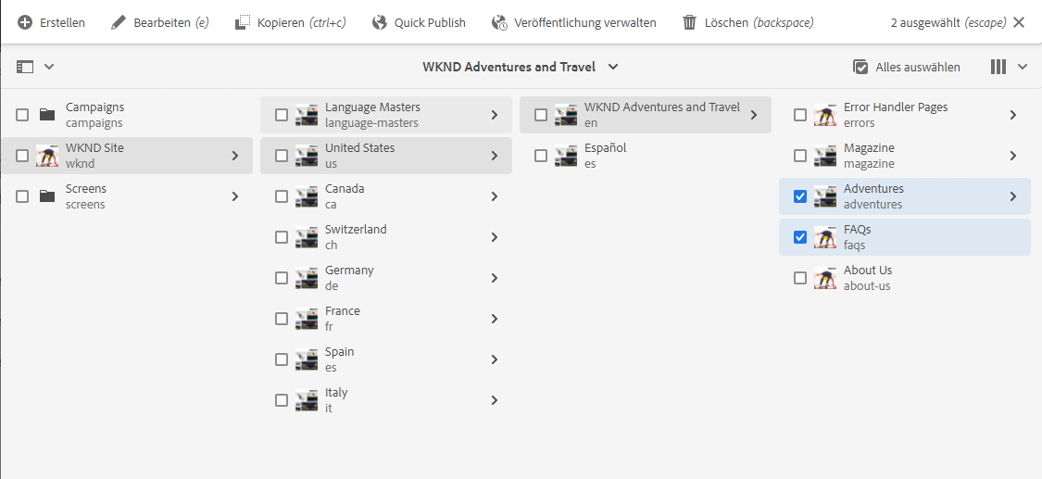Image resolution: width=1042 pixels, height=479 pixels.
Task: Clear selection with the X button
Action: (1019, 22)
